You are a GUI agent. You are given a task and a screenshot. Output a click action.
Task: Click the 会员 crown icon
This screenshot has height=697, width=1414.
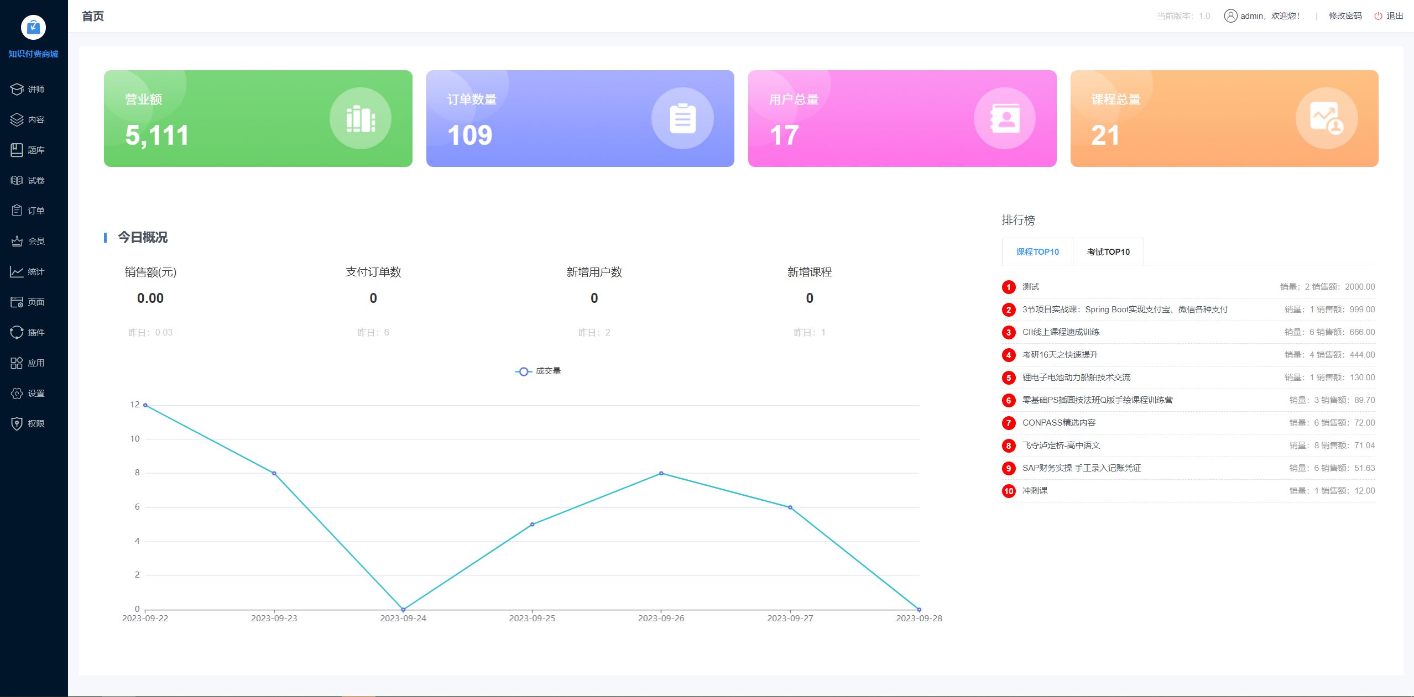click(17, 241)
